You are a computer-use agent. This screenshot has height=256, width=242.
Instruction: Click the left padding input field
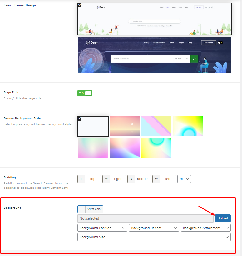coord(168,179)
